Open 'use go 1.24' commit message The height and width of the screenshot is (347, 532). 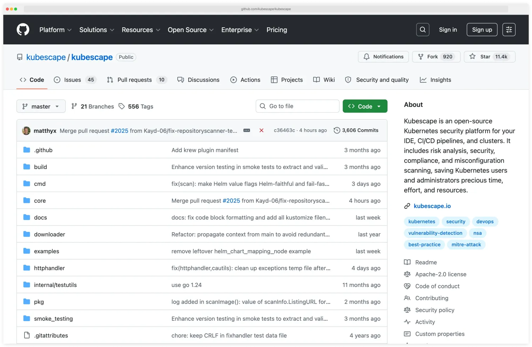tap(187, 285)
